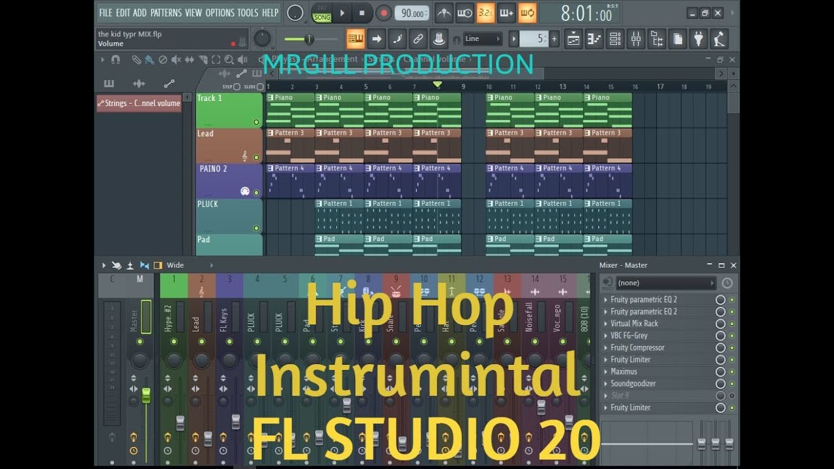Switch the PAT/SONG playback mode
The image size is (834, 469).
(322, 14)
